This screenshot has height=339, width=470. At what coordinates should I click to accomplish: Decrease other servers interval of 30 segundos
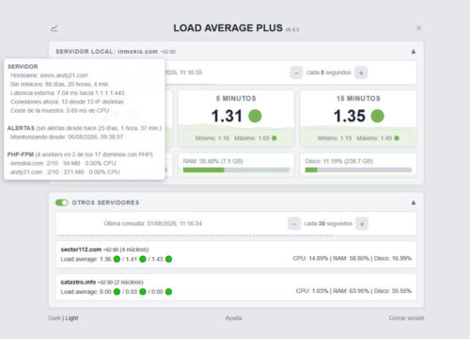pos(294,224)
